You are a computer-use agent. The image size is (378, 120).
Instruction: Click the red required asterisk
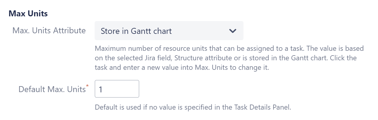pos(87,86)
